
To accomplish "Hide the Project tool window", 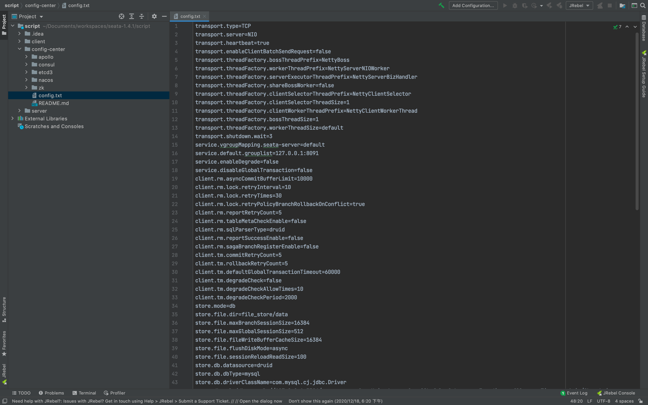I will point(164,16).
